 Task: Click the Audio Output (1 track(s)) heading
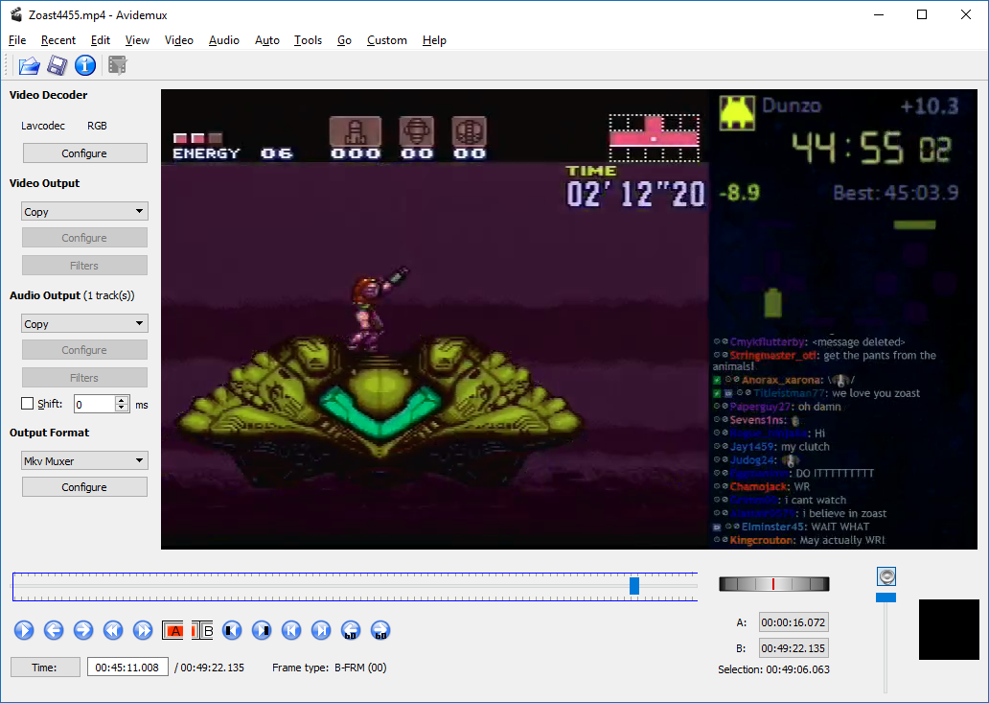(x=72, y=295)
